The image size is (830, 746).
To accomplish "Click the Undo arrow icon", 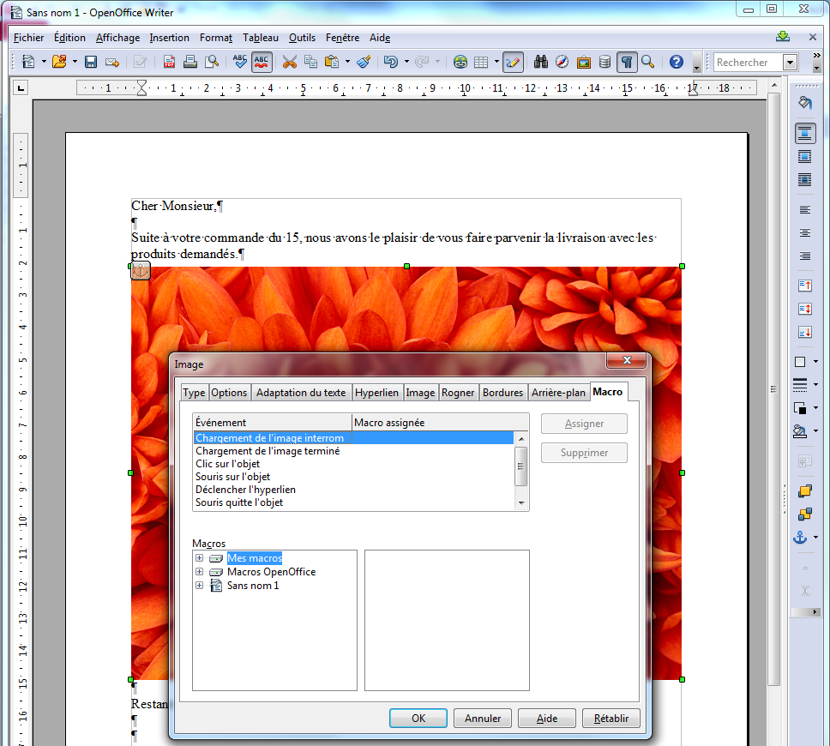I will (x=391, y=62).
